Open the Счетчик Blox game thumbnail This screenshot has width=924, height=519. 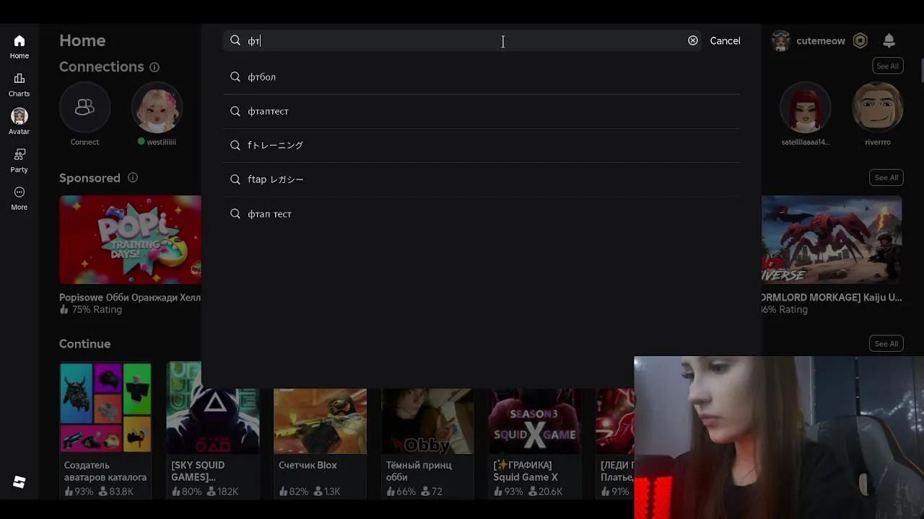pyautogui.click(x=320, y=422)
